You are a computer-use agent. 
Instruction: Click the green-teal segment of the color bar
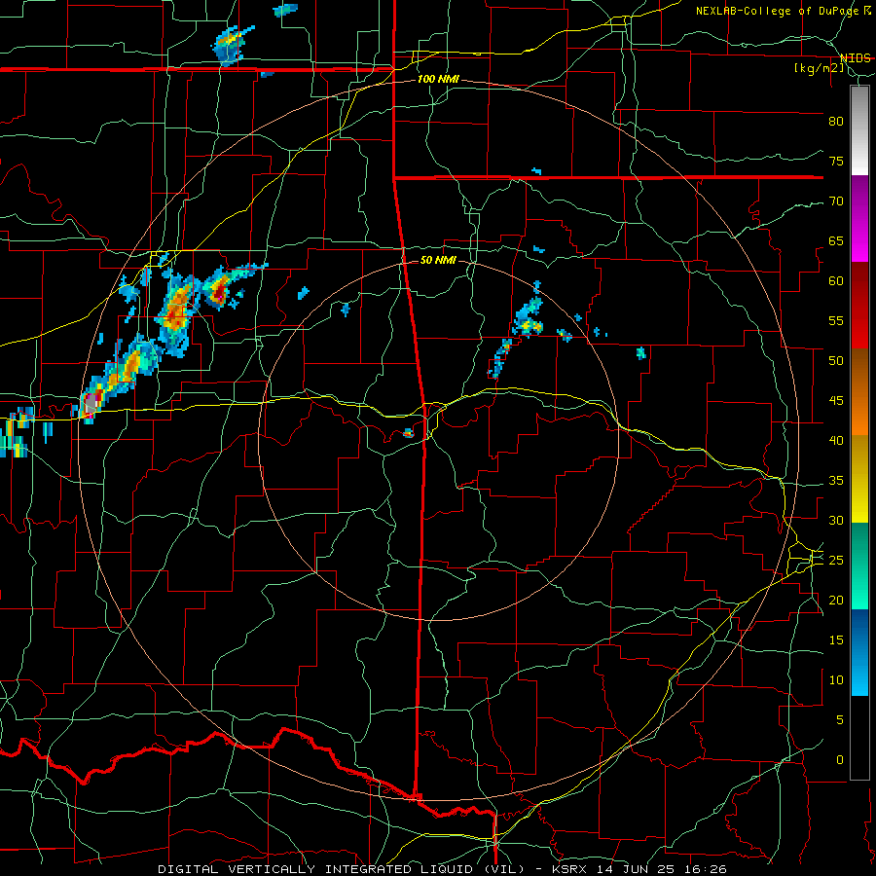tap(859, 566)
